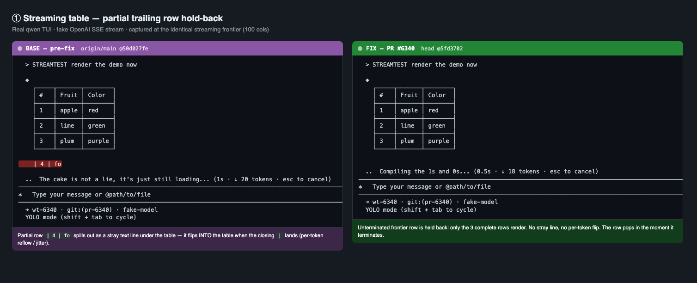This screenshot has width=697, height=283.
Task: Click the 'Fruit' header cell in BASE table
Action: tap(69, 95)
